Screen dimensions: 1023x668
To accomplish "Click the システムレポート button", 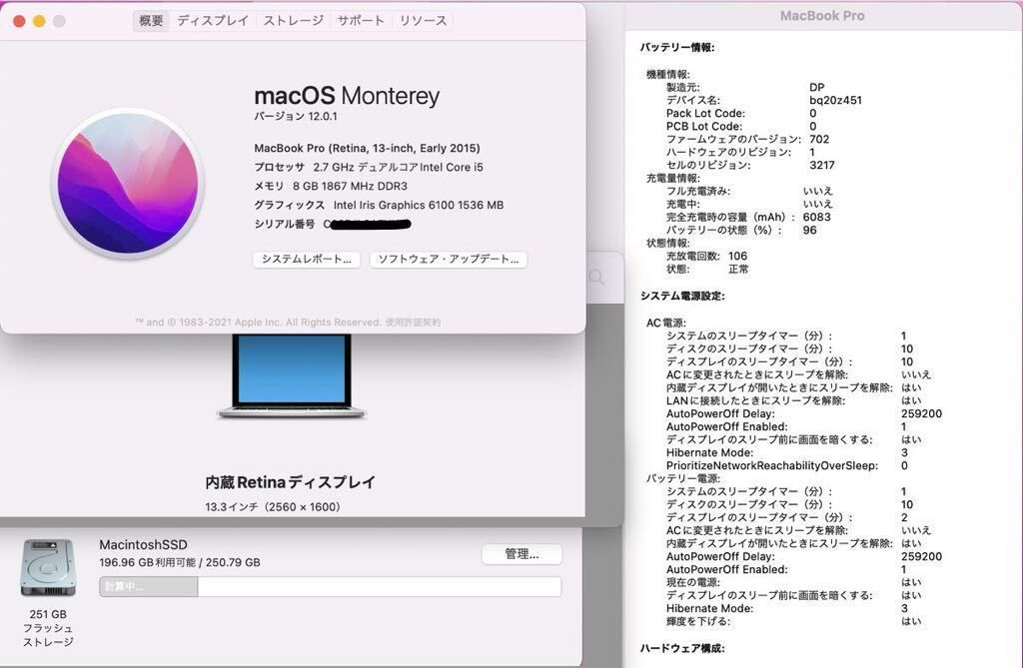I will (x=306, y=260).
